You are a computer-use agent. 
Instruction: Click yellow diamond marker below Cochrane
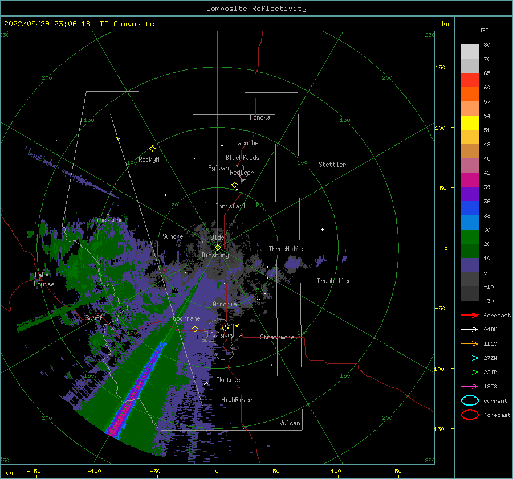(195, 329)
